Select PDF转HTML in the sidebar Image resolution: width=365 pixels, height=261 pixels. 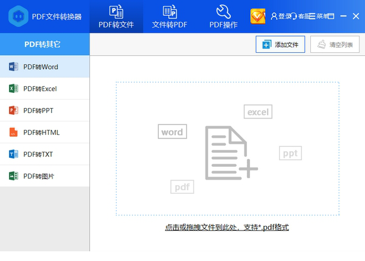44,132
